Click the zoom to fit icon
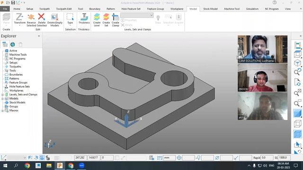303x170 pixels. click(297, 93)
